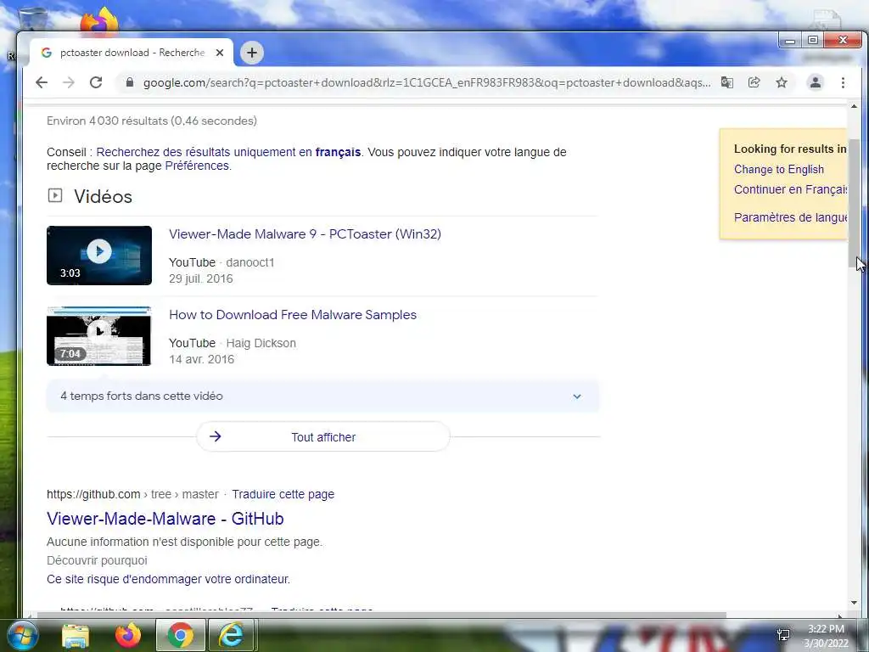This screenshot has height=652, width=869.
Task: Close the pctoaster download tab
Action: [x=220, y=53]
